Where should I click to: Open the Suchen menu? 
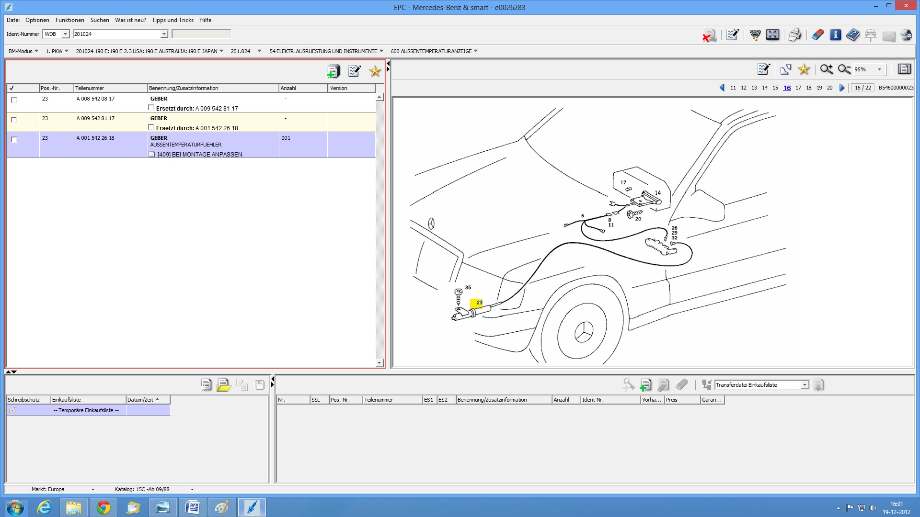100,20
